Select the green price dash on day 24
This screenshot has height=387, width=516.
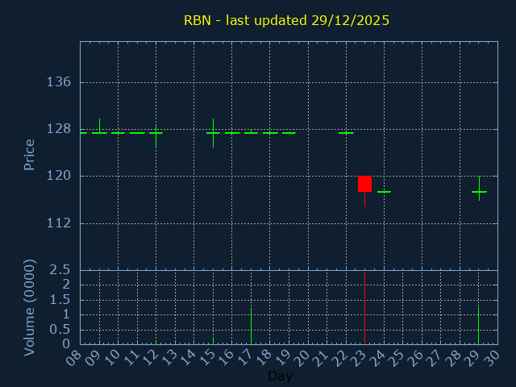[384, 192]
